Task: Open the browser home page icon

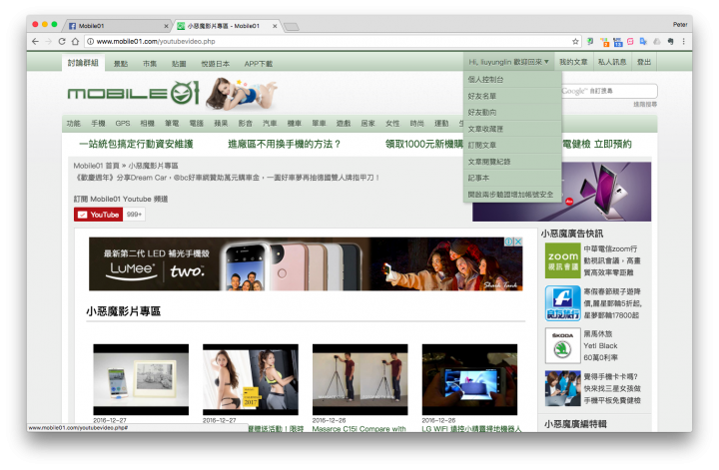Action: click(75, 41)
